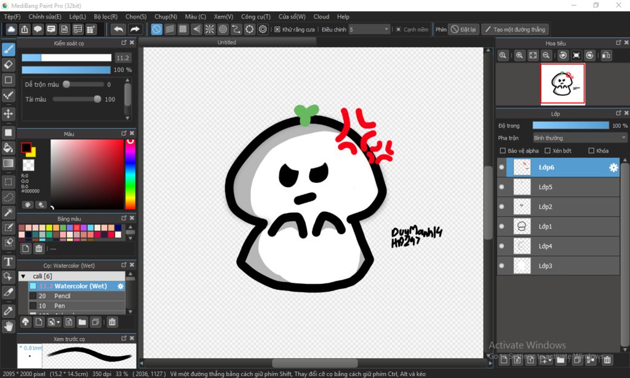Select the rectangular Select tool
Image resolution: width=630 pixels, height=378 pixels.
(9, 182)
